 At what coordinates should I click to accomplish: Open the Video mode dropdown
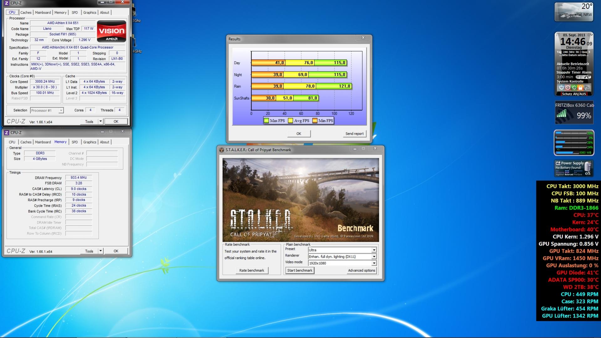(342, 263)
